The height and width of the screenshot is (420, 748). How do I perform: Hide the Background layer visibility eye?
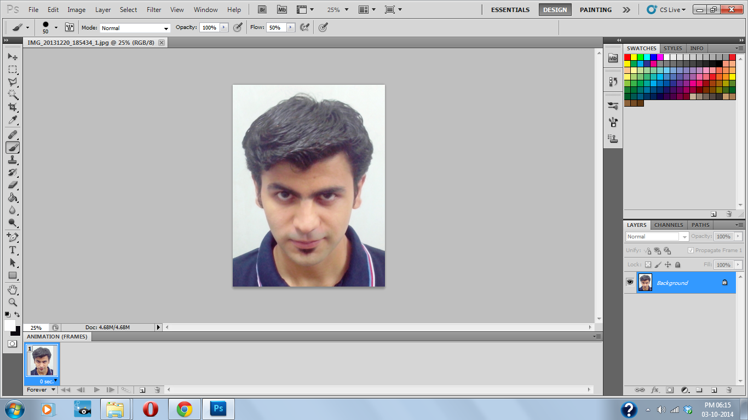(630, 282)
